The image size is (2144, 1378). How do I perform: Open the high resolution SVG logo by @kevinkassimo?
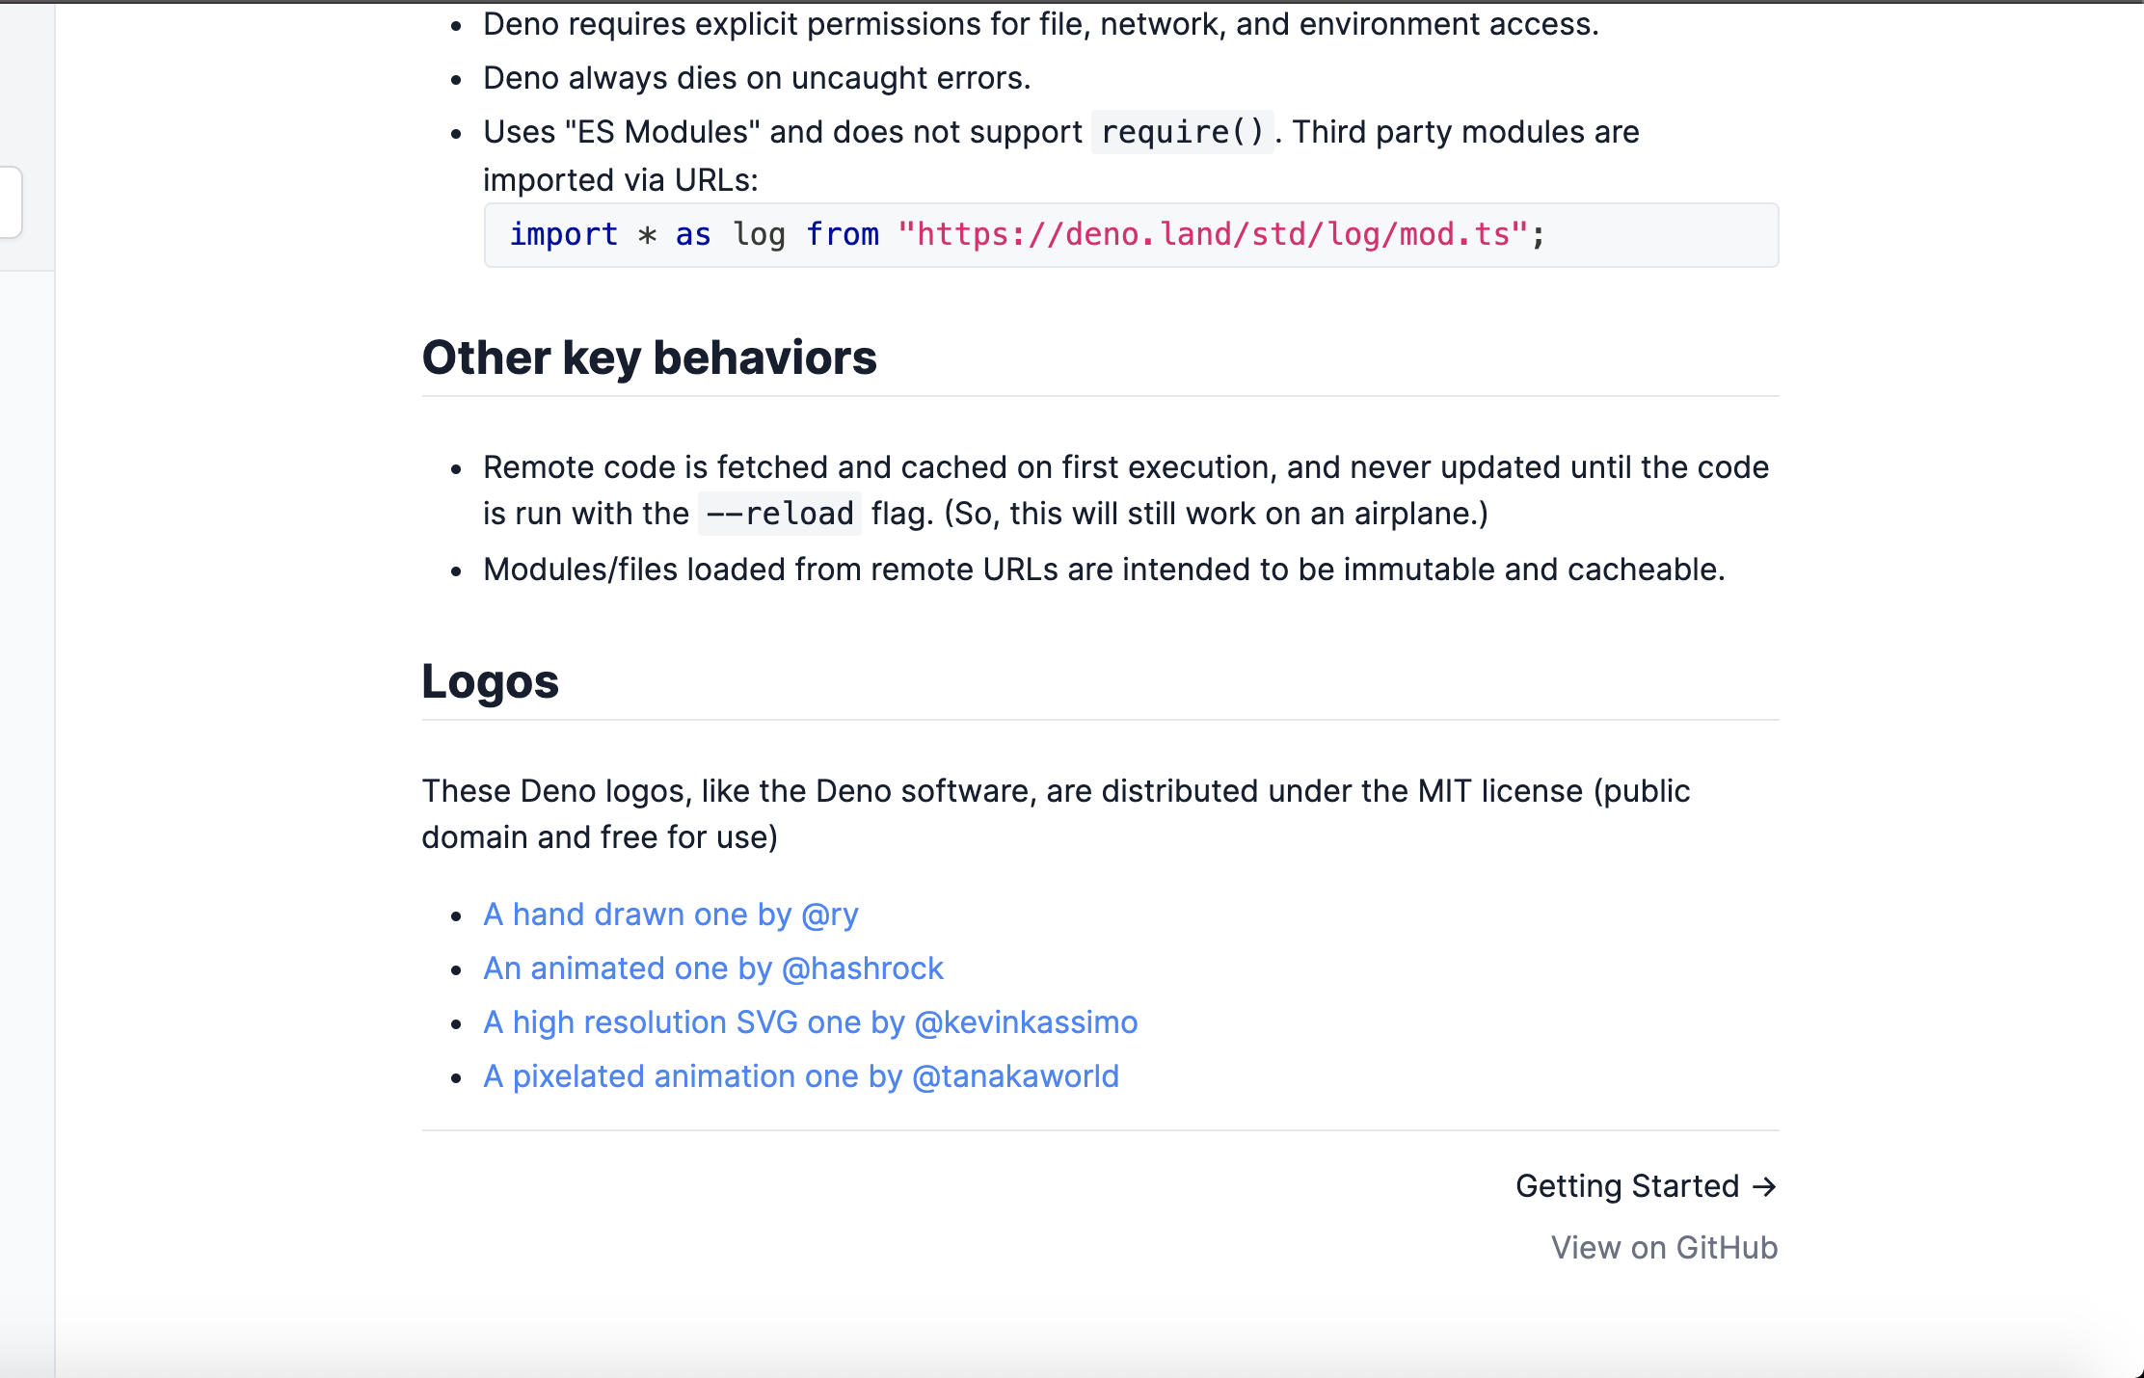[810, 1022]
